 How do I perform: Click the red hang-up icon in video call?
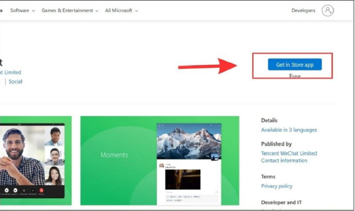[x=41, y=191]
